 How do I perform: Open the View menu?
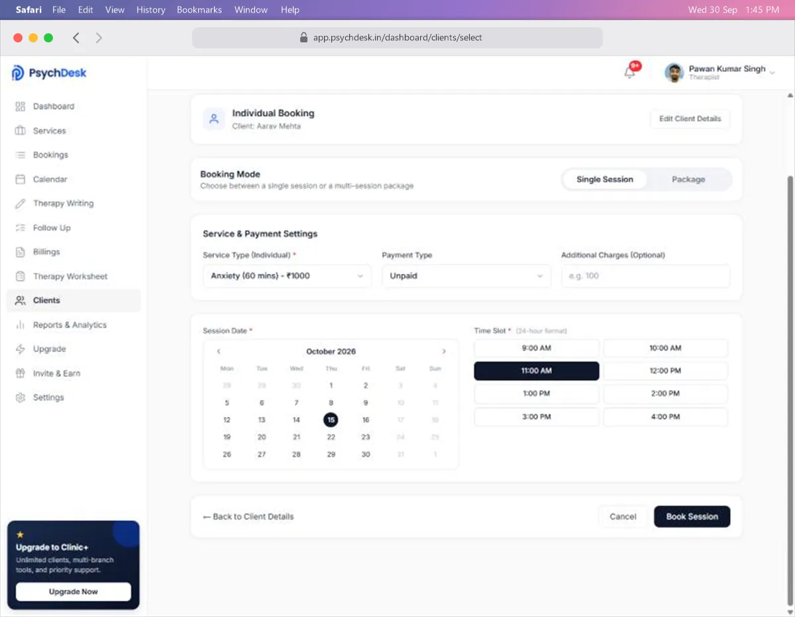click(115, 10)
